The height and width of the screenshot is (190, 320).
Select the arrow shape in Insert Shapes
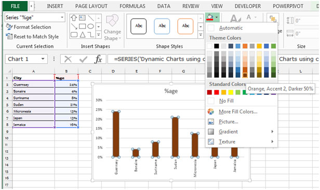pyautogui.click(x=74, y=18)
